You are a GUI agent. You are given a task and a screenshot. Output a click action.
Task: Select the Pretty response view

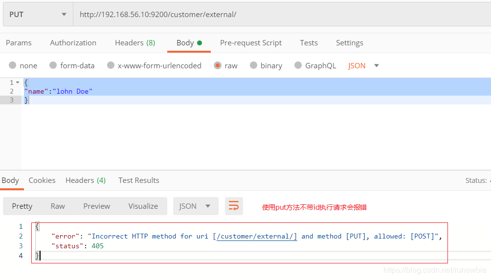click(22, 206)
